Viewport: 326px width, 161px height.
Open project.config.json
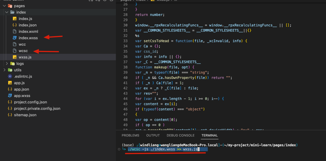(30, 102)
